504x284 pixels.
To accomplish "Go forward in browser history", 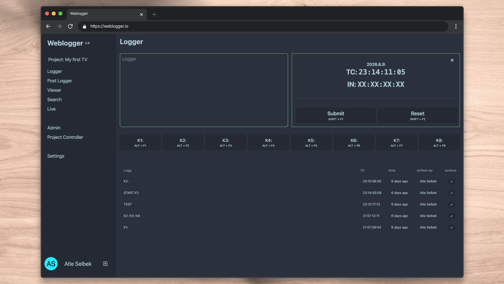I will pos(59,26).
